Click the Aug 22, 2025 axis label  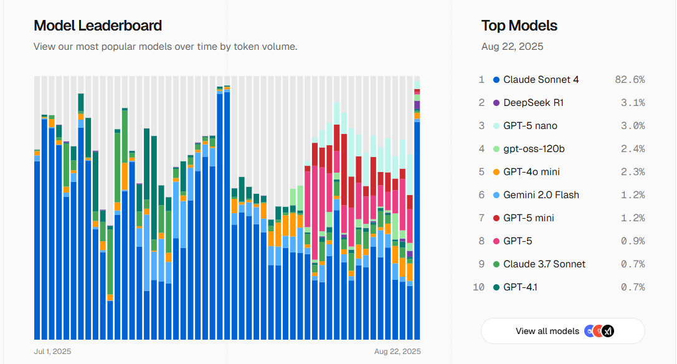(x=397, y=352)
